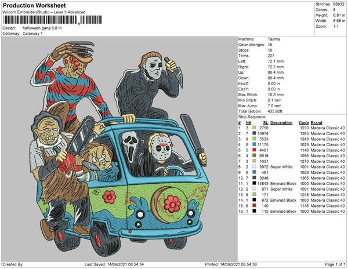Click "Madeira Classic 40" brand in row 1
Screen dimensions: 348x269
pos(328,128)
